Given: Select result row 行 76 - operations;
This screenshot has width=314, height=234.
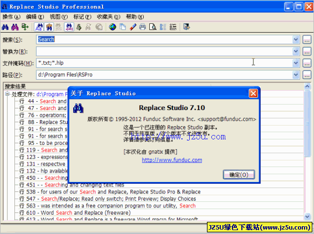Looking at the screenshot, I should pyautogui.click(x=43, y=115).
